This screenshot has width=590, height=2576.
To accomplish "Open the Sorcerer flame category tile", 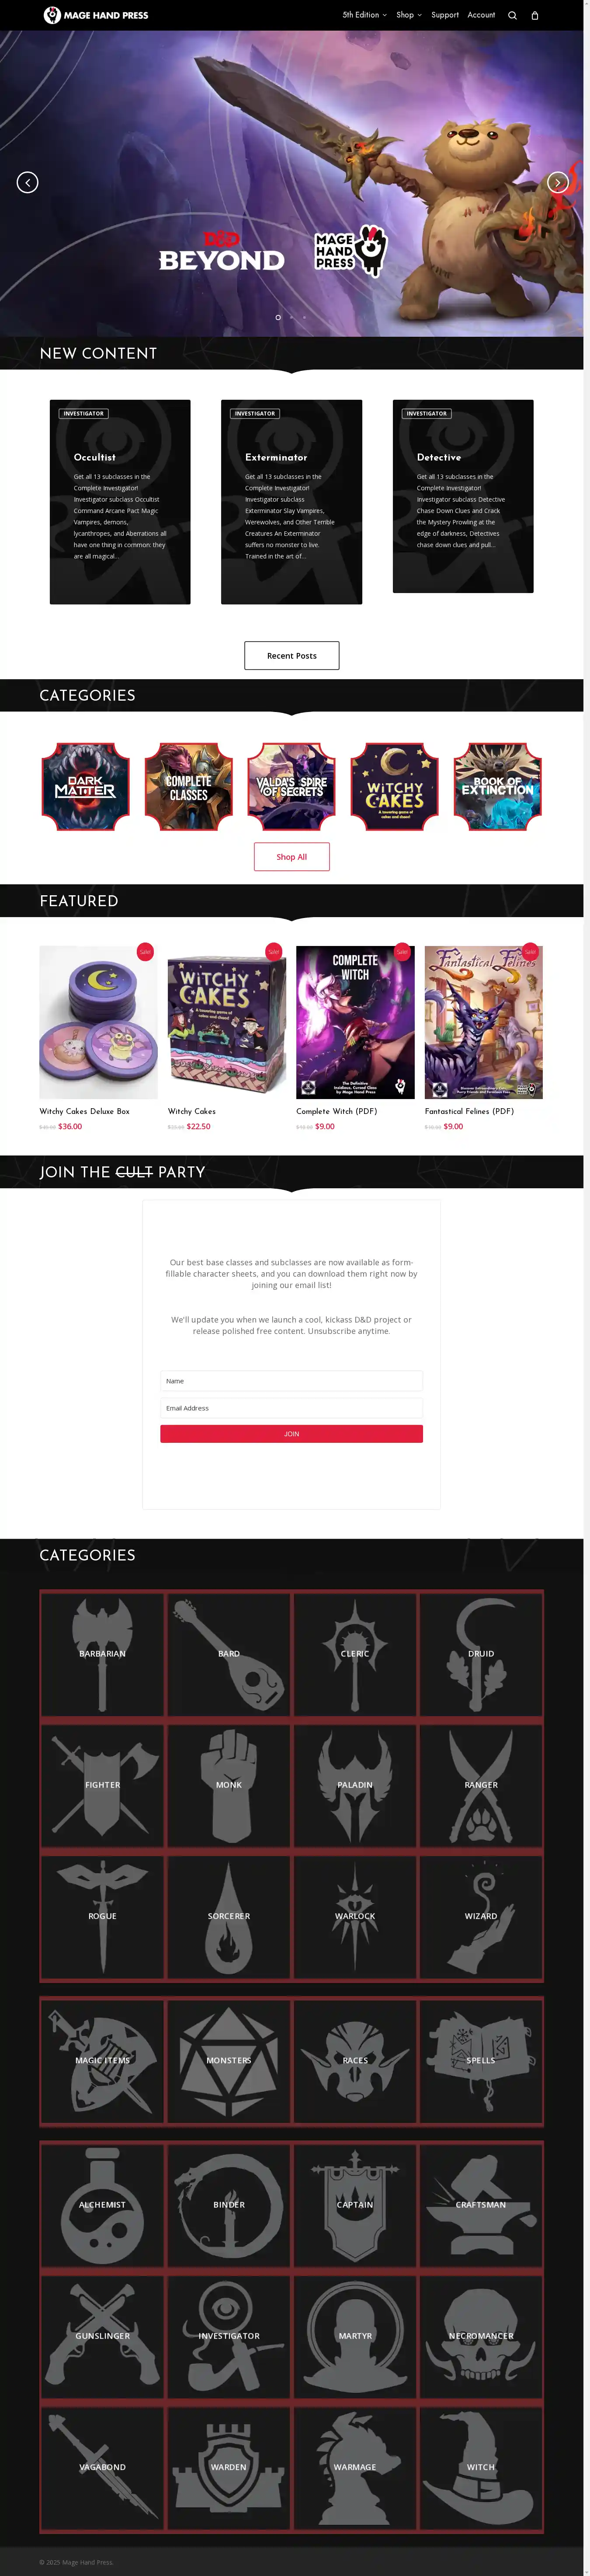I will click(229, 1916).
